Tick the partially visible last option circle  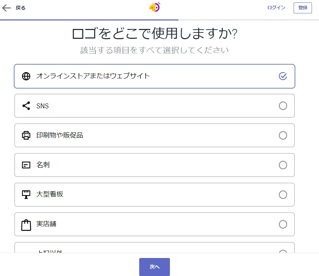coord(283,251)
